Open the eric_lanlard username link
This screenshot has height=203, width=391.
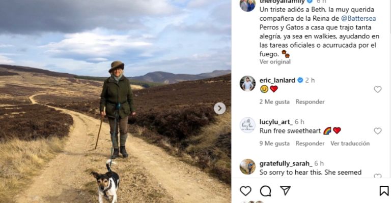pos(277,80)
